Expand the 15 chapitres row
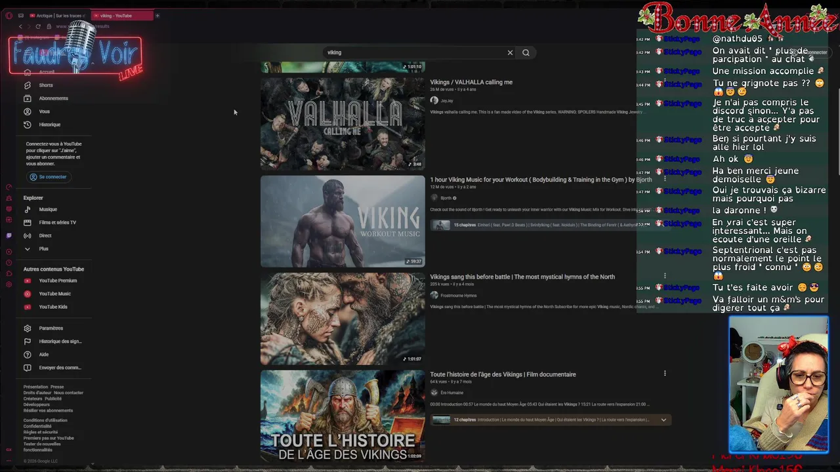Screen dimensions: 840x472 [551, 225]
